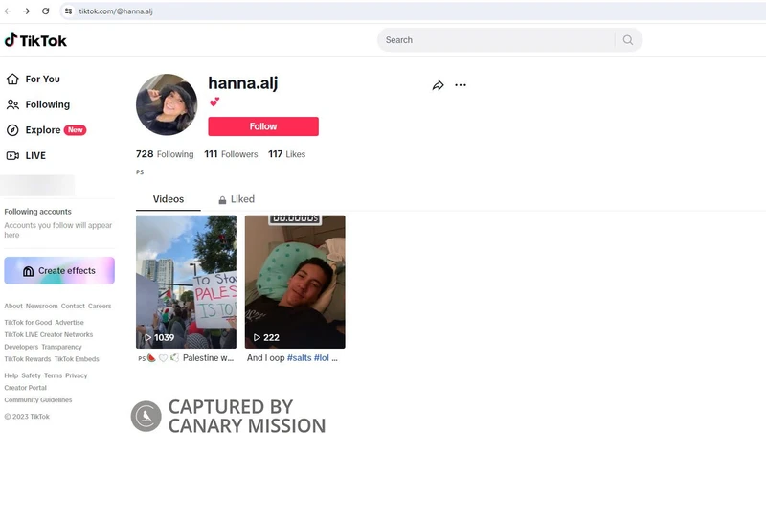This screenshot has width=766, height=523.
Task: Click browser back arrow
Action: click(9, 11)
